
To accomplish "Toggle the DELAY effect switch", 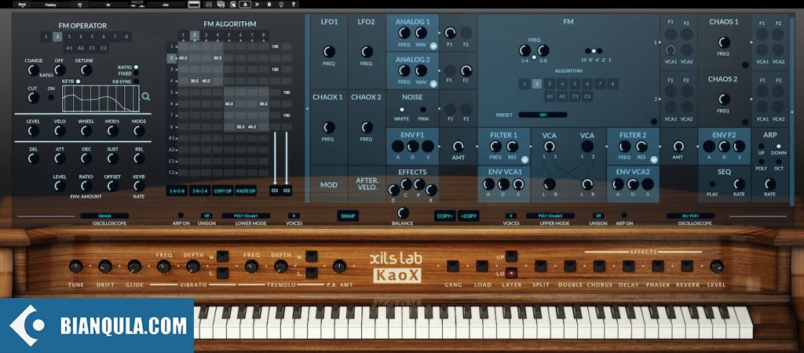I will [628, 266].
